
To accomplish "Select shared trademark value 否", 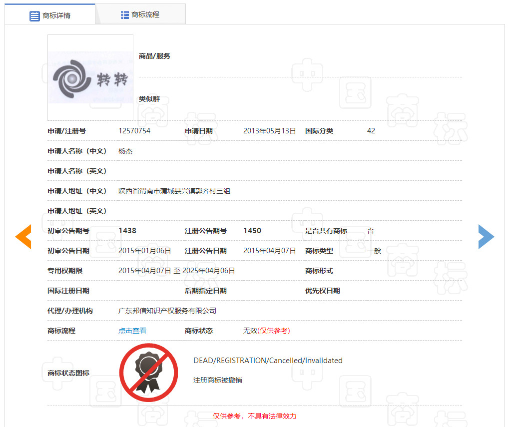I will click(371, 230).
